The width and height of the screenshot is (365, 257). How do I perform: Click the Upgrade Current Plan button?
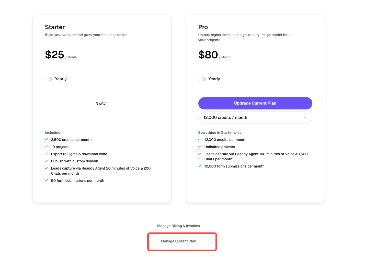coord(255,103)
